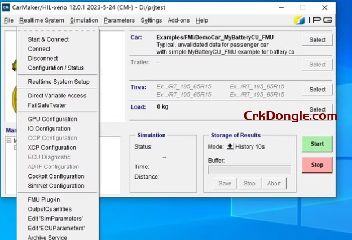
Task: Click the History 10s mode text
Action: pos(250,146)
